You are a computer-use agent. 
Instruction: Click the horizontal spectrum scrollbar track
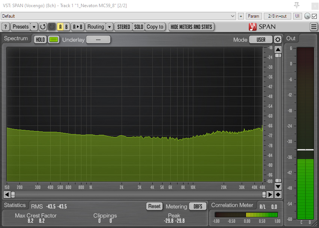click(x=138, y=194)
